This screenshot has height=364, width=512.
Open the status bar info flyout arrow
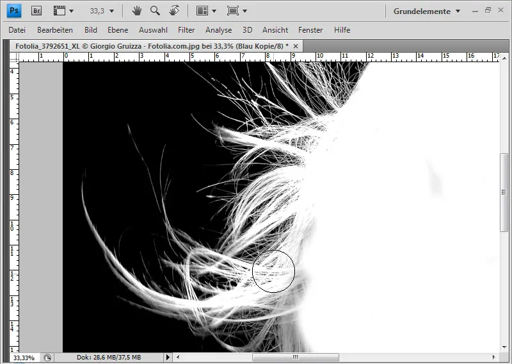(168, 357)
